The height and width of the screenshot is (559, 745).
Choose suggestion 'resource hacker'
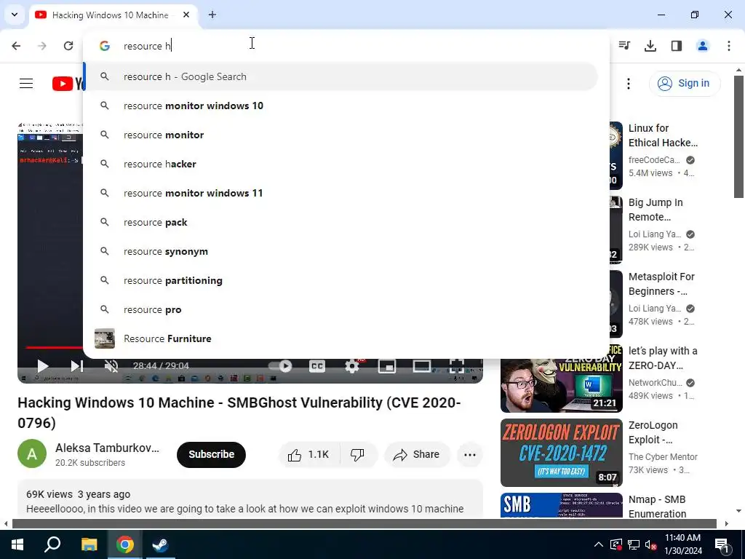tap(340, 164)
